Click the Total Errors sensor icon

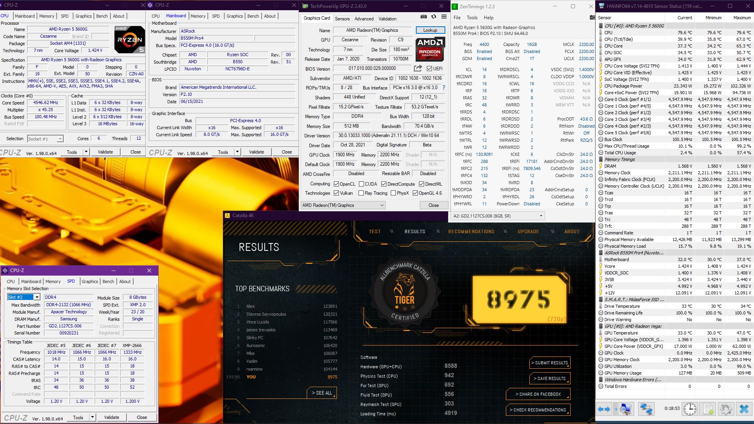(600, 386)
